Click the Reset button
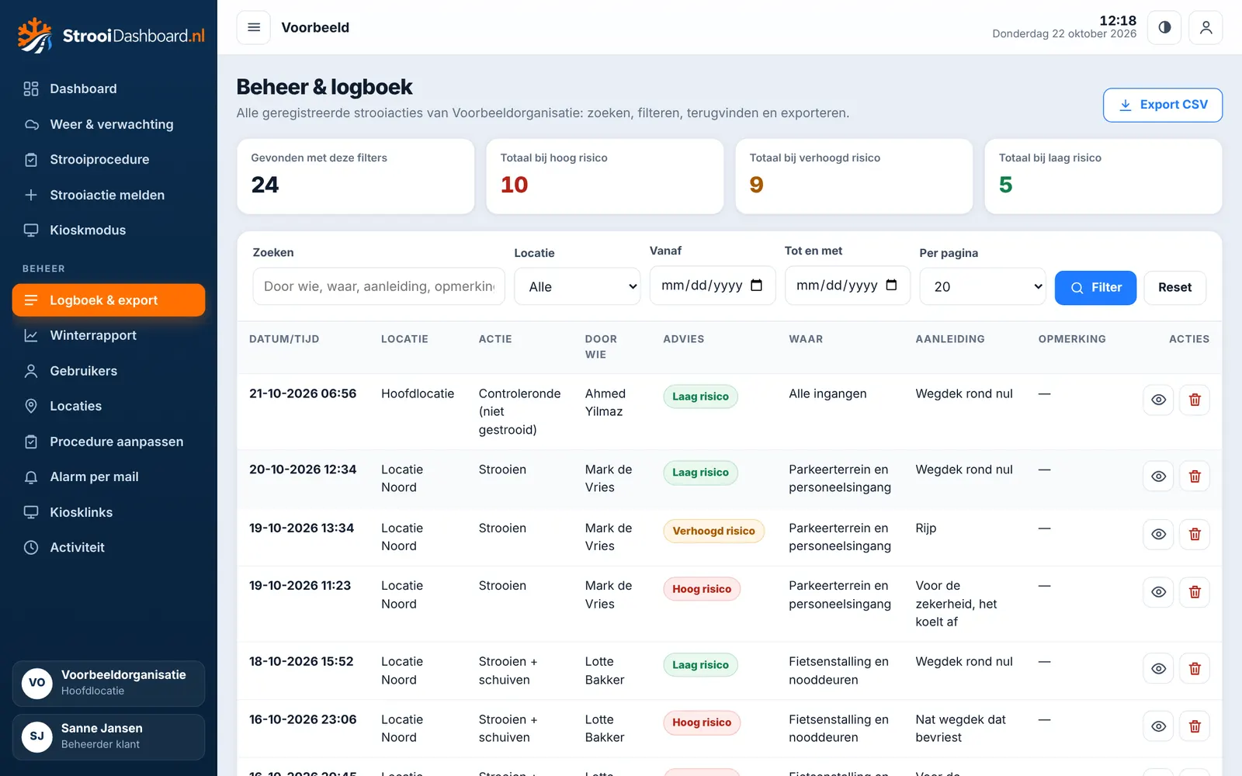This screenshot has width=1242, height=776. (1174, 288)
